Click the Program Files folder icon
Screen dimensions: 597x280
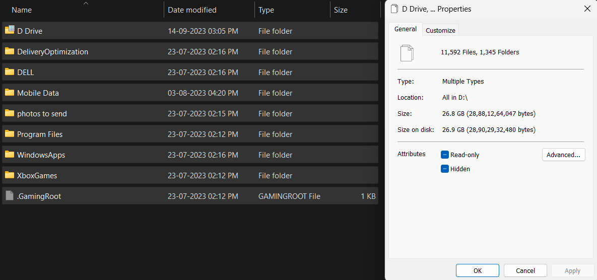(x=10, y=134)
